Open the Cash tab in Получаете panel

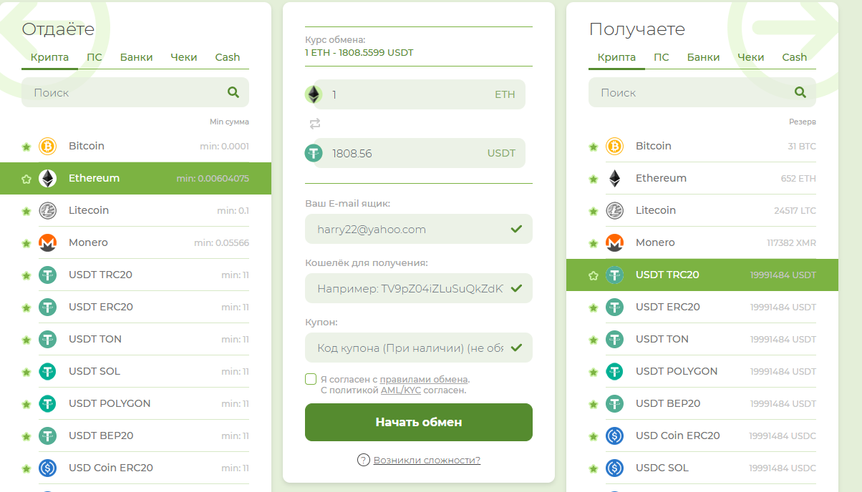pos(795,57)
